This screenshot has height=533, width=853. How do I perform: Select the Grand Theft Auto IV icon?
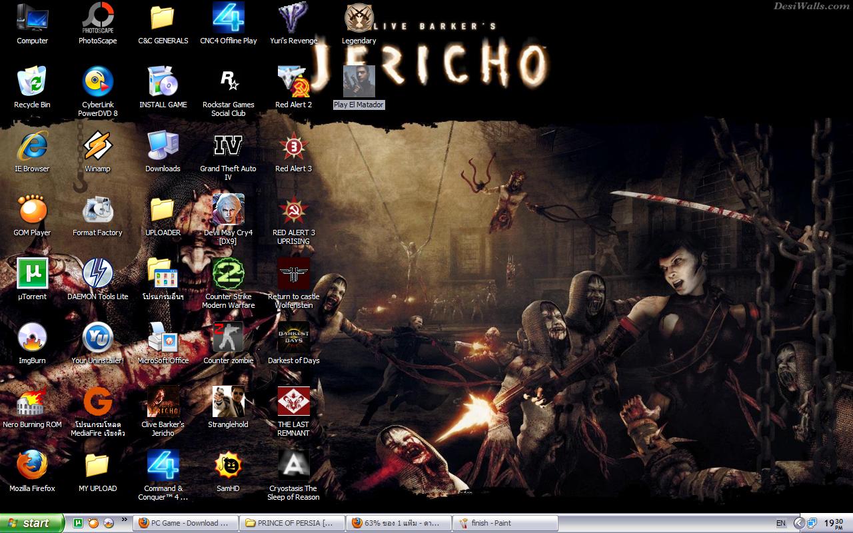coord(228,146)
